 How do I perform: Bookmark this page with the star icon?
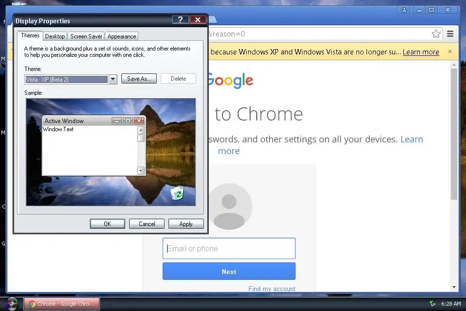[436, 34]
